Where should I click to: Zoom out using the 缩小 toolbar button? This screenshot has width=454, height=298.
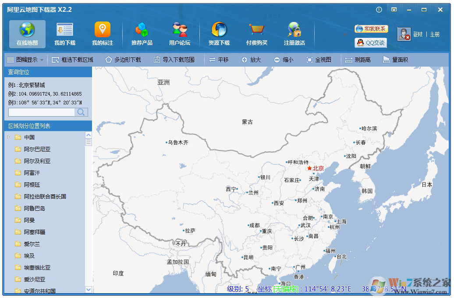click(284, 60)
